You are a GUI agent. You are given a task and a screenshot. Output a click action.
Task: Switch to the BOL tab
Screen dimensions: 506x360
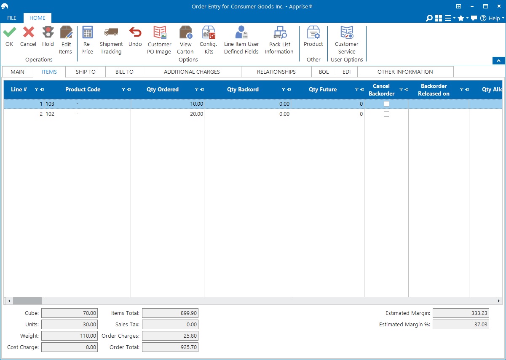click(324, 72)
